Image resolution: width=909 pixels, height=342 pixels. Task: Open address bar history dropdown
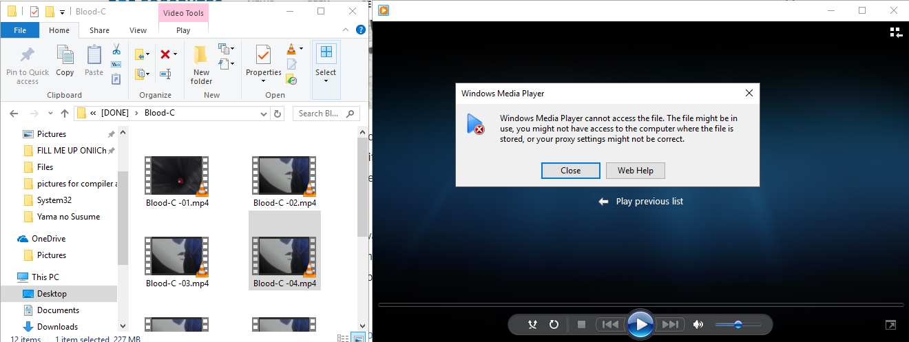[x=265, y=113]
